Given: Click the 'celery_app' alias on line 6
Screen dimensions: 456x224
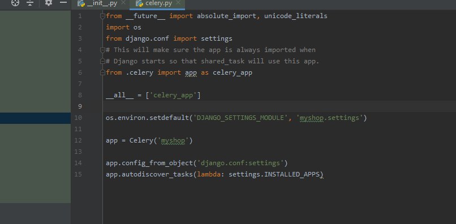Looking at the screenshot, I should (233, 73).
